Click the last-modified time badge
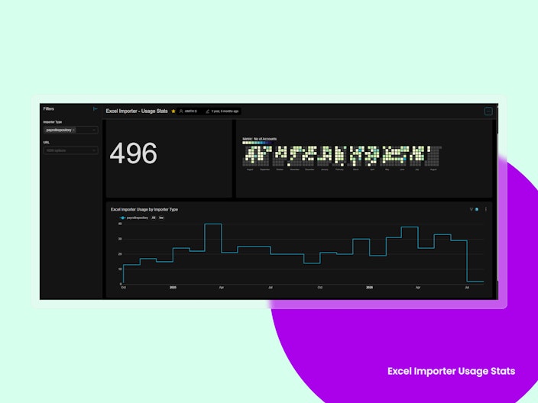The image size is (538, 403). coord(222,111)
